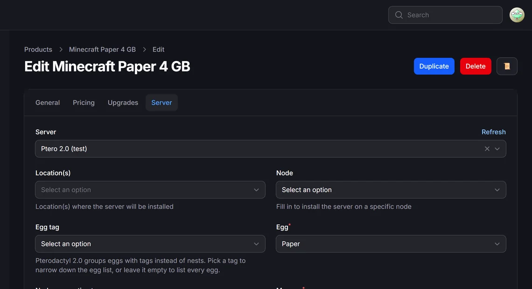Click the Ptero 2.0 (test) server field
532x289 pixels.
click(270, 149)
